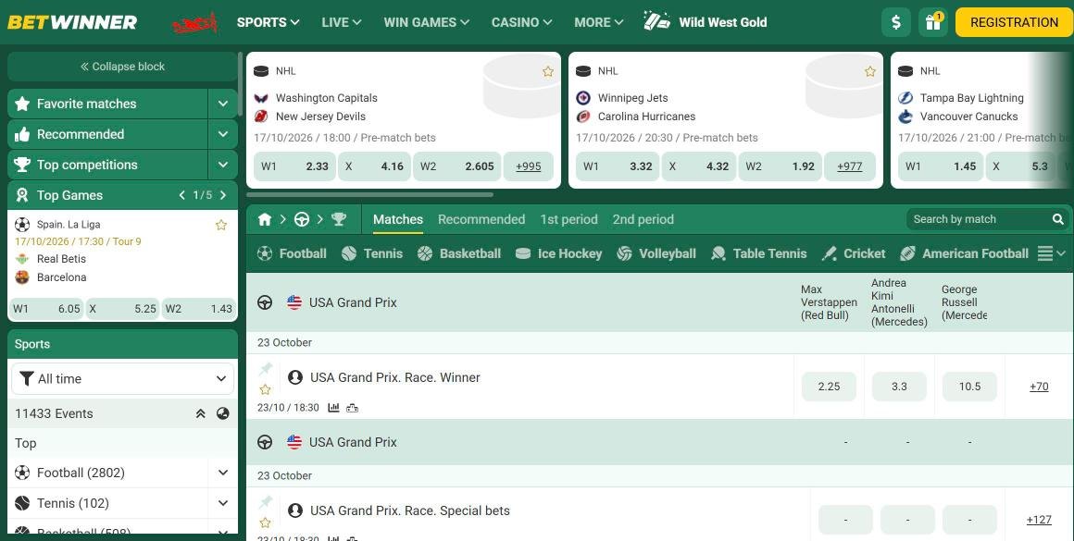
Task: Open +995 more markets link
Action: (528, 166)
